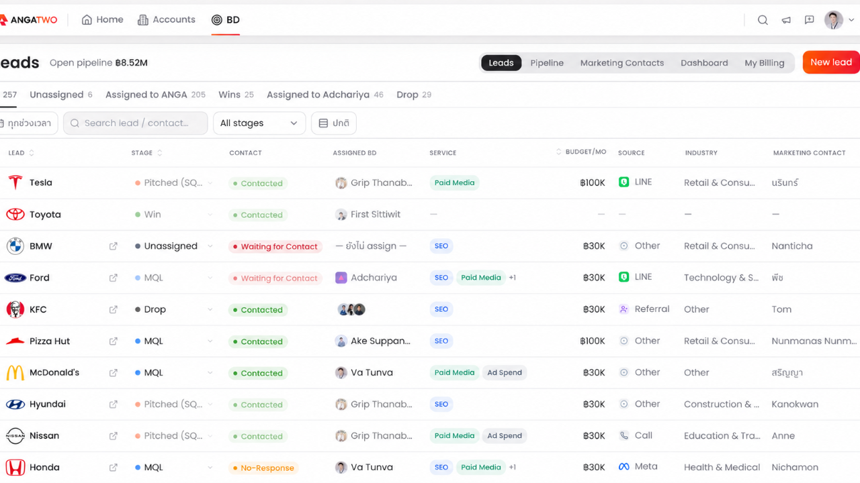The image size is (860, 483).
Task: Filter leads by Wins
Action: (236, 95)
